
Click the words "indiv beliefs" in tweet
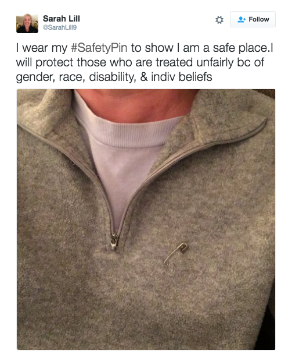point(182,77)
